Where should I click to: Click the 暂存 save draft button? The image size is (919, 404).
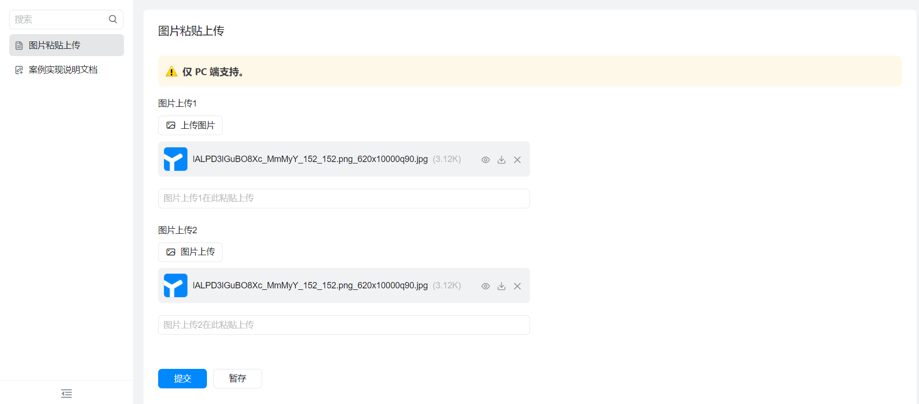tap(237, 379)
